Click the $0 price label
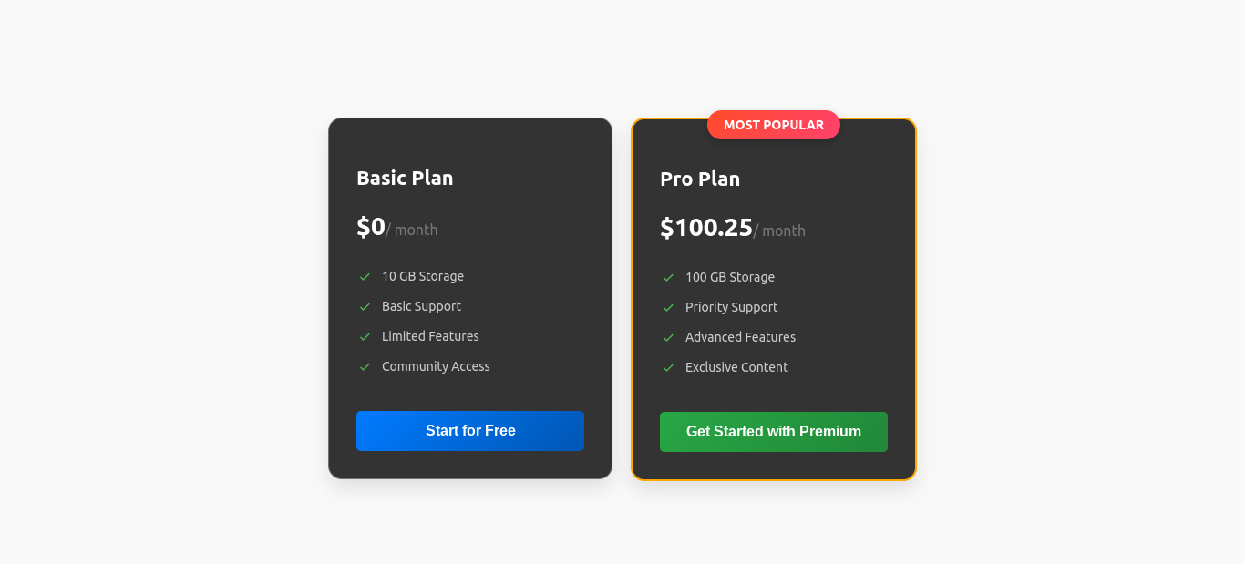This screenshot has width=1245, height=564. pyautogui.click(x=371, y=227)
